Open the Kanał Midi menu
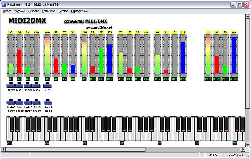 [48, 11]
